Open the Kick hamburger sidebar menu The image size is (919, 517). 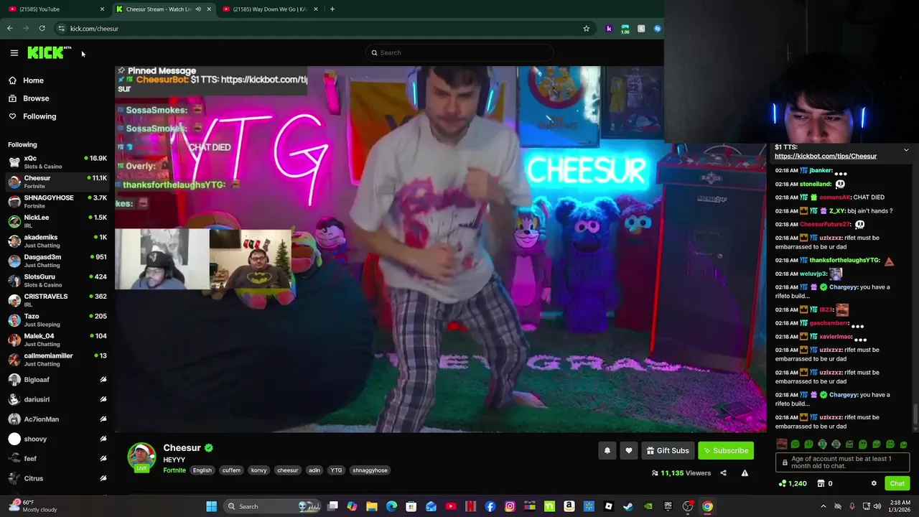click(x=14, y=52)
